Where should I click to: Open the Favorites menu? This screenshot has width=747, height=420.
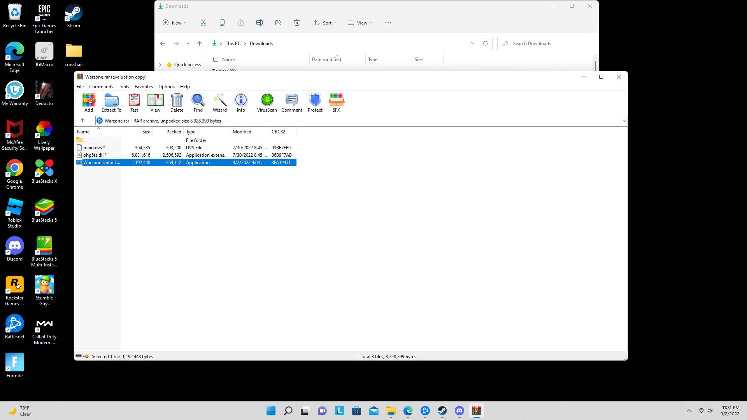[x=144, y=87]
